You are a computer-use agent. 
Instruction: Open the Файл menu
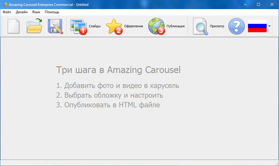tap(7, 12)
